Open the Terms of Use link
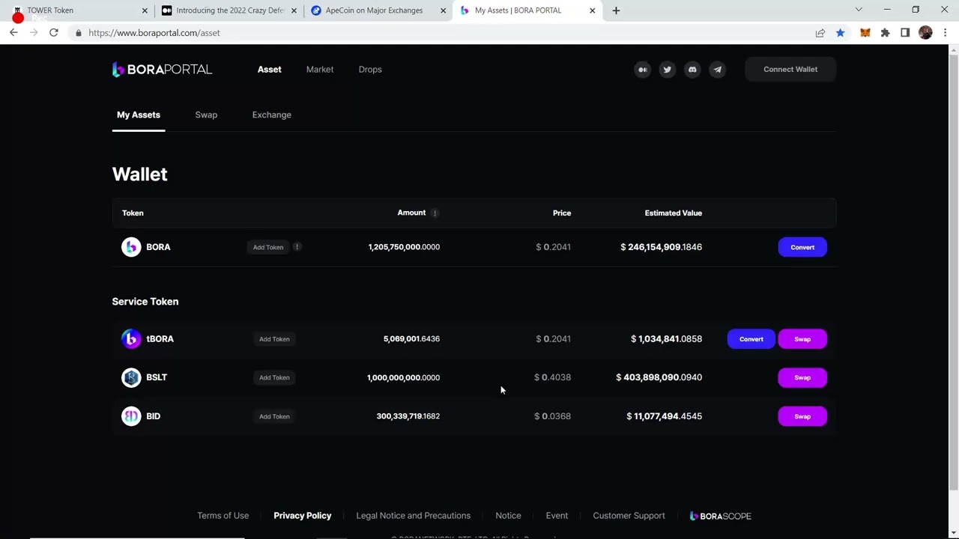 point(223,516)
